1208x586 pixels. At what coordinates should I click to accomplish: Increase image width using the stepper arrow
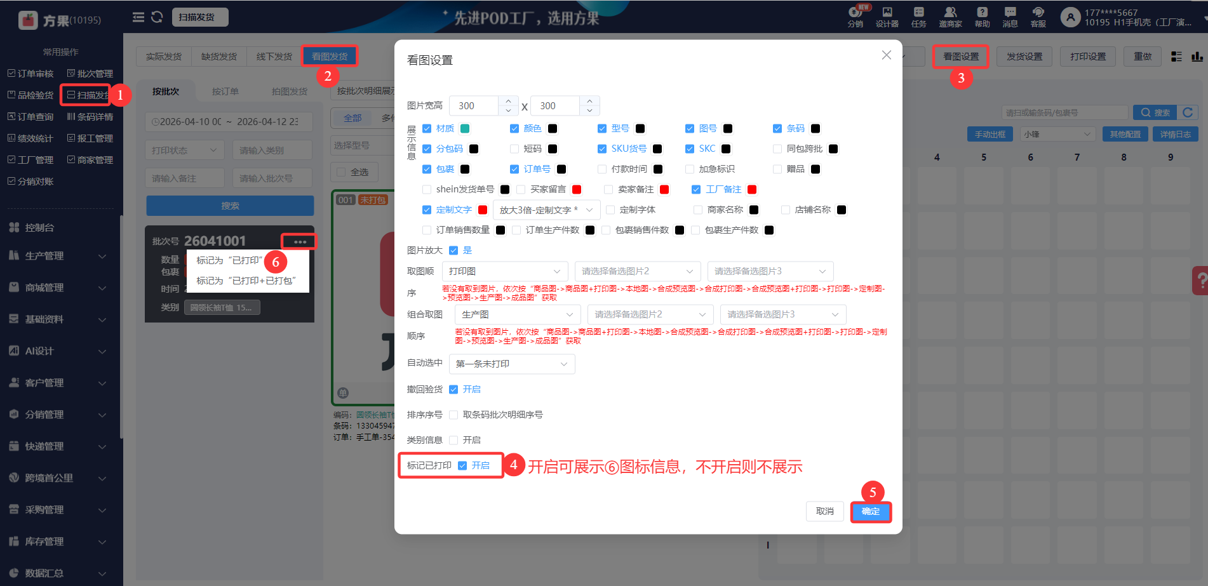(x=507, y=101)
